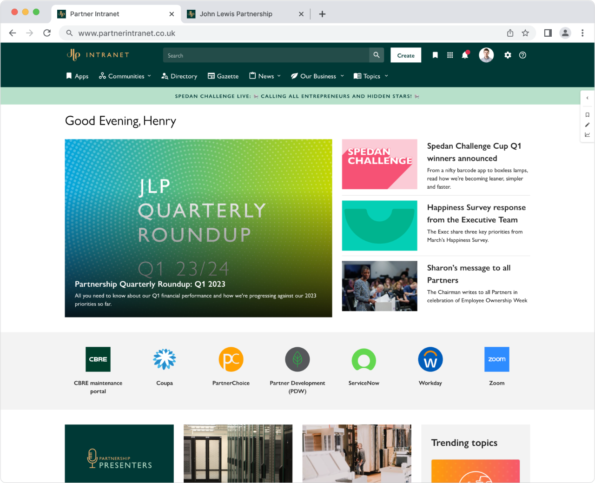Open Happiness Survey response article headline
Image resolution: width=595 pixels, height=483 pixels.
pos(476,213)
